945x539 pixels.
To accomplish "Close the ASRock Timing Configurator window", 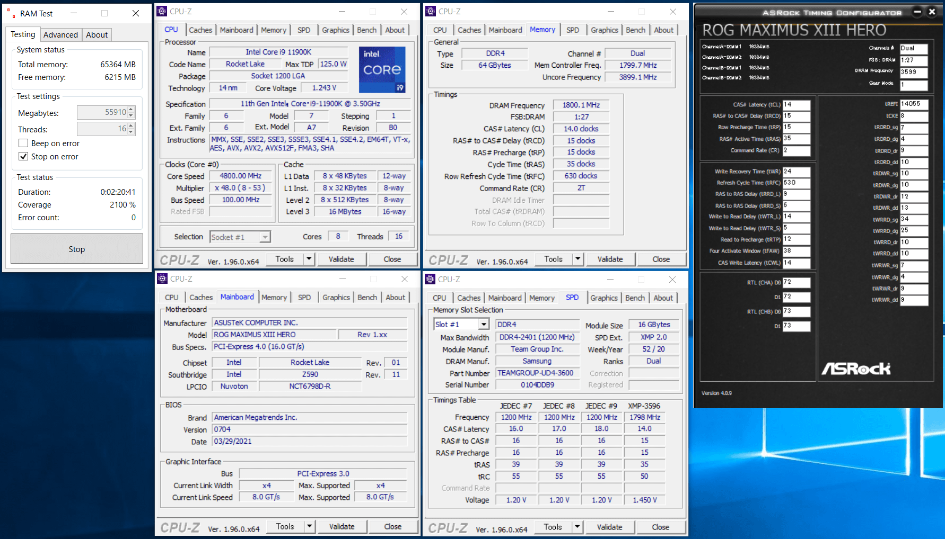I will [932, 12].
